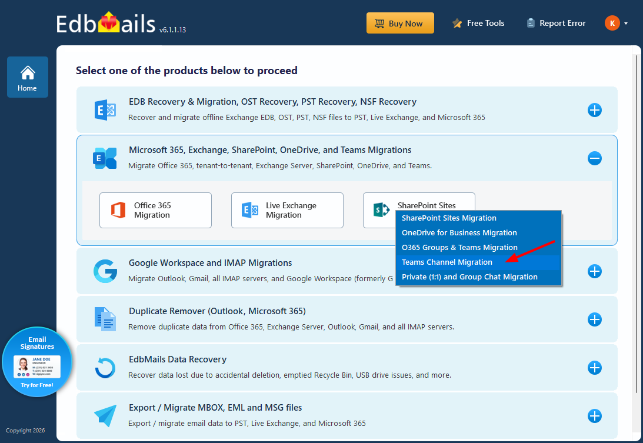The width and height of the screenshot is (643, 443).
Task: Click the Exchange EDB recovery icon
Action: [x=105, y=110]
